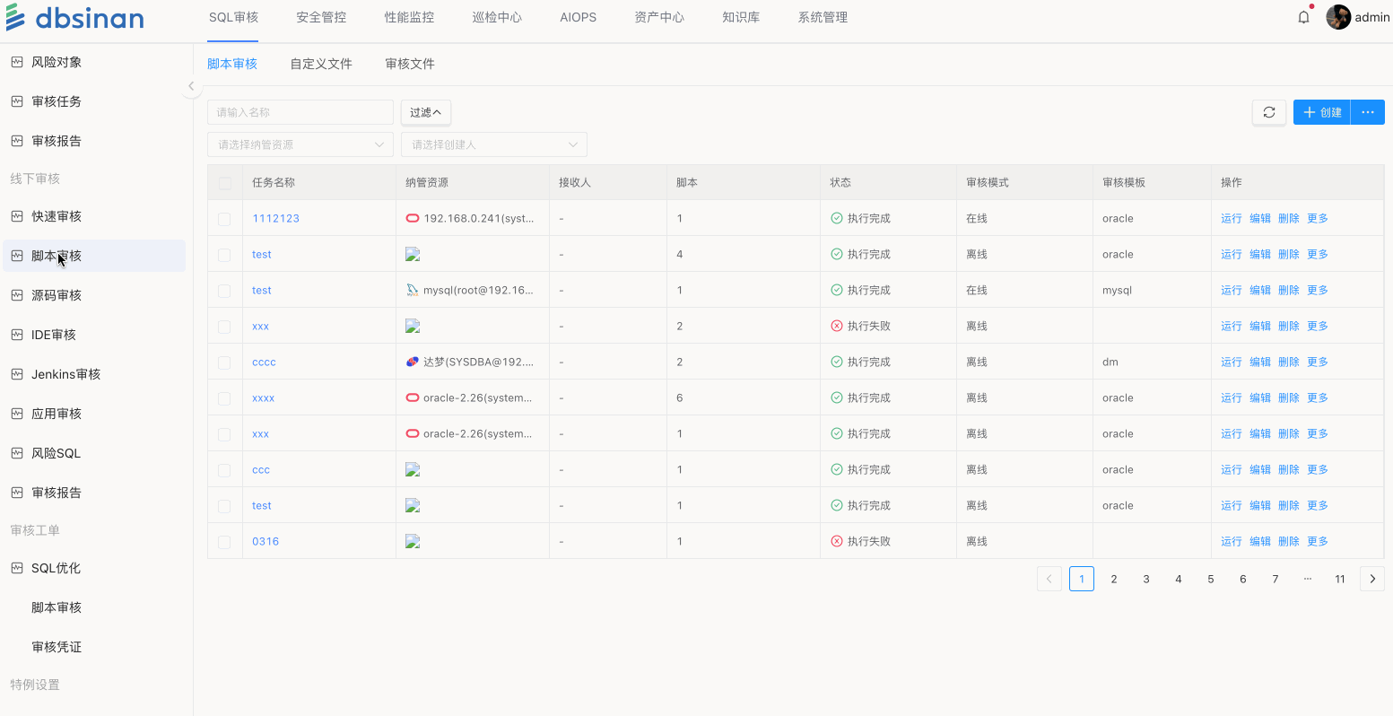1393x716 pixels.
Task: Select the checkbox for task cccc
Action: [x=224, y=362]
